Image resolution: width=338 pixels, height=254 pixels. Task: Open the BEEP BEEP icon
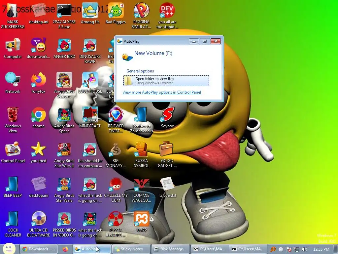tap(13, 187)
